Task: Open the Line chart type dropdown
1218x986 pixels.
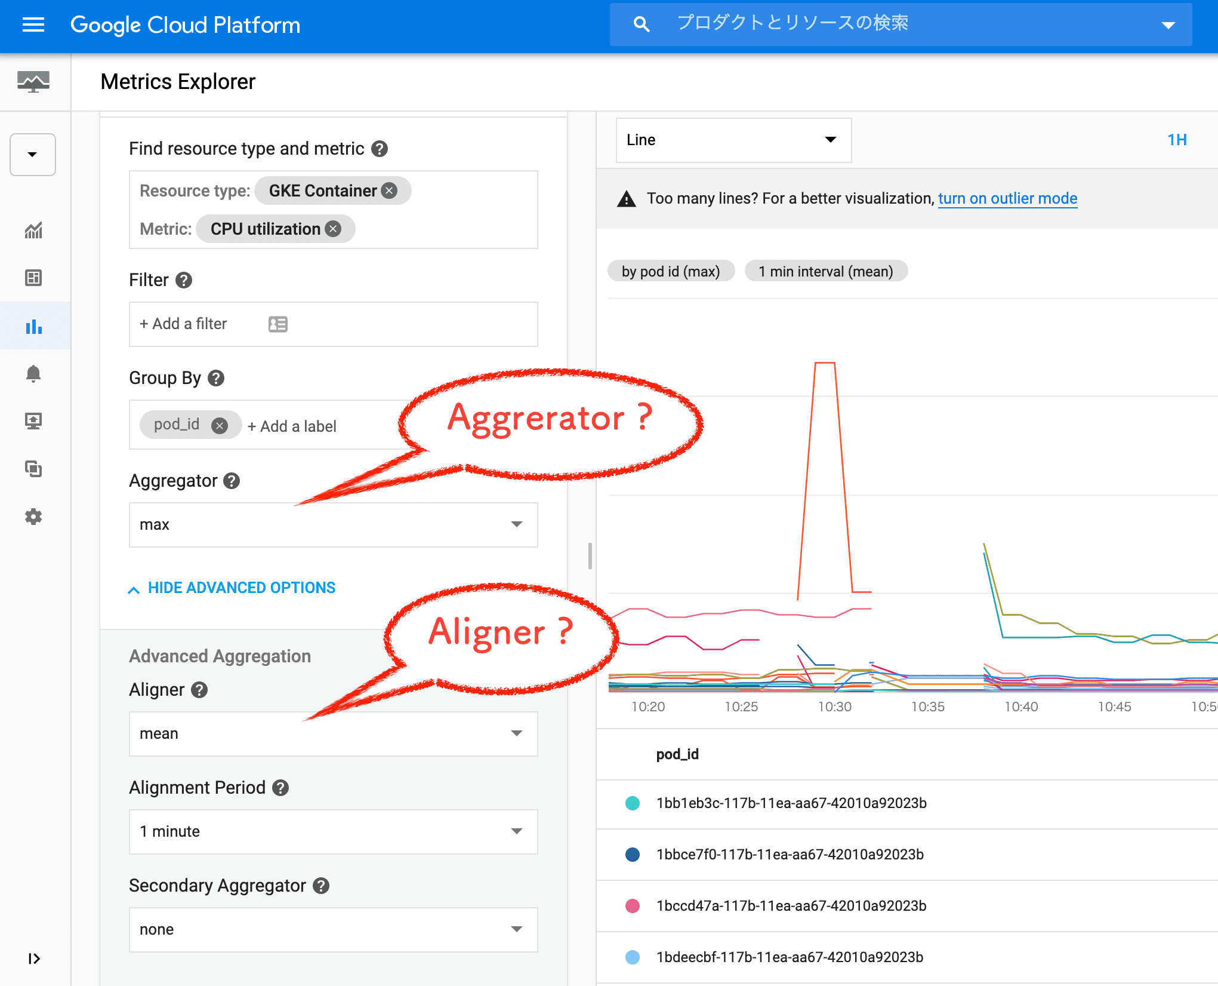Action: click(x=733, y=140)
